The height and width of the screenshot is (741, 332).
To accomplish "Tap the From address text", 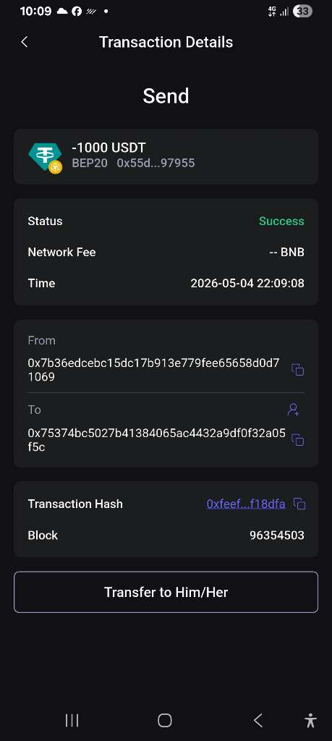I will pyautogui.click(x=153, y=370).
